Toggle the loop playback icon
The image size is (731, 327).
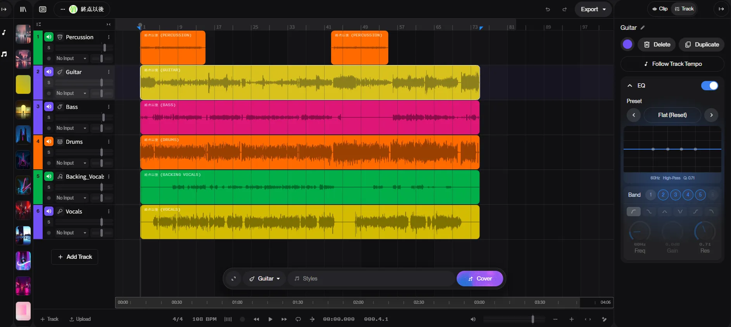point(298,319)
